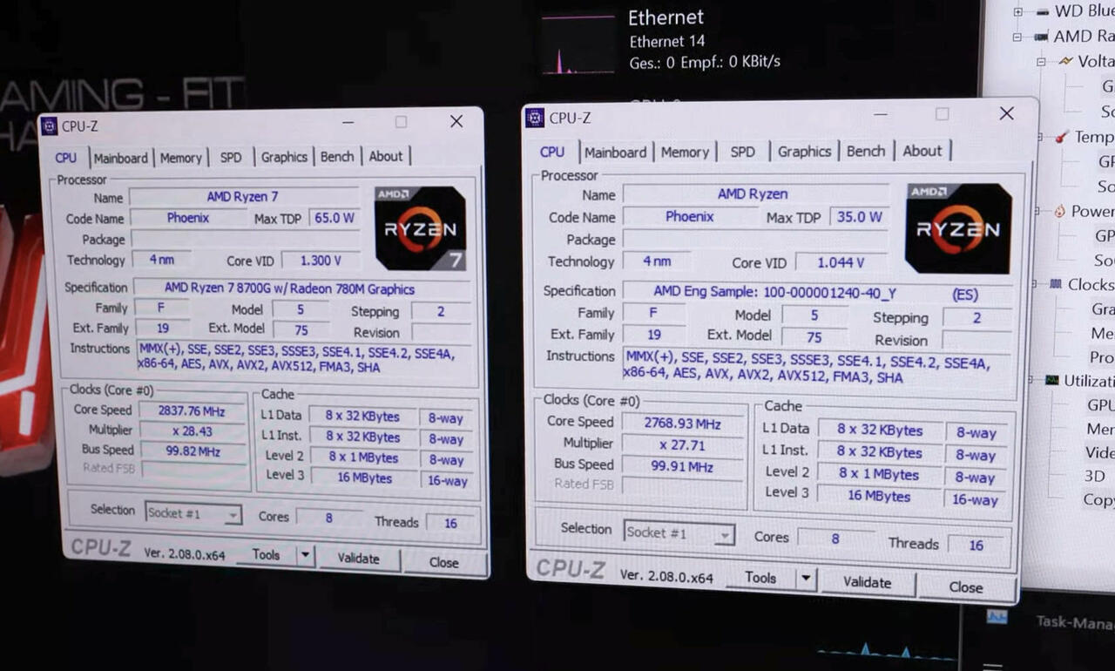Select Bench tab in left CPU-Z window
The width and height of the screenshot is (1115, 671).
(x=337, y=157)
